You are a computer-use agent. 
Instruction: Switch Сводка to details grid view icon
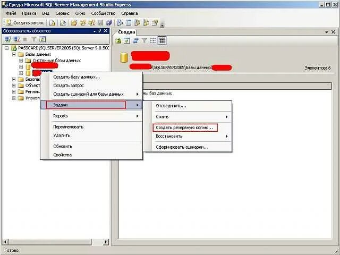pos(161,40)
